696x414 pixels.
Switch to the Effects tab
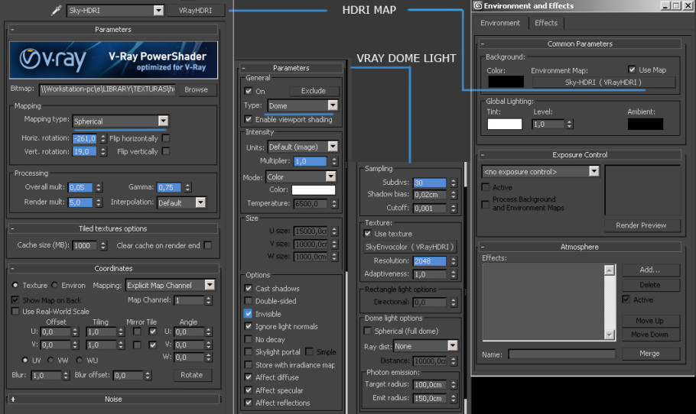click(546, 23)
